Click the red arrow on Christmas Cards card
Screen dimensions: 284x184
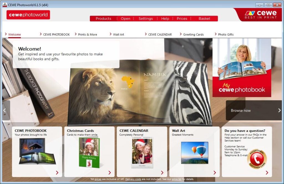110,173
